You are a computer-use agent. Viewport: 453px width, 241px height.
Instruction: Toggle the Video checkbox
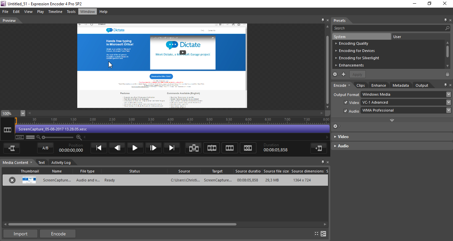click(x=346, y=102)
